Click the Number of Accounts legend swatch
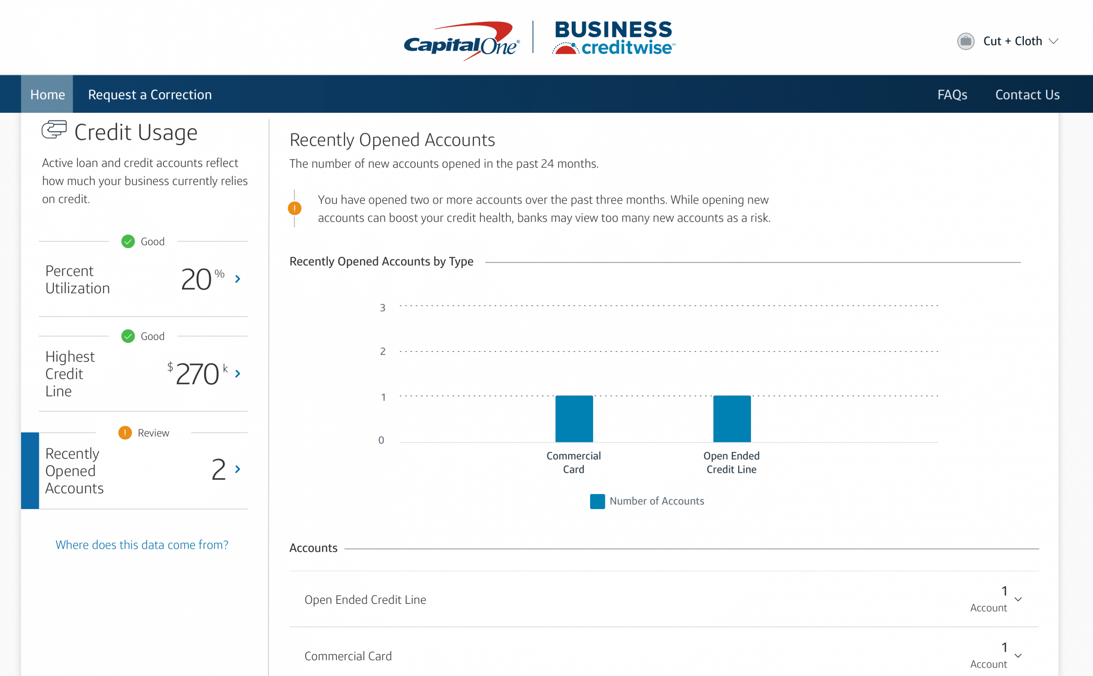Image resolution: width=1093 pixels, height=676 pixels. [x=597, y=501]
